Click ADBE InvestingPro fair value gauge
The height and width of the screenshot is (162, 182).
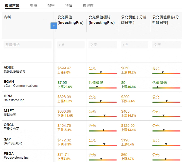coord(103,73)
